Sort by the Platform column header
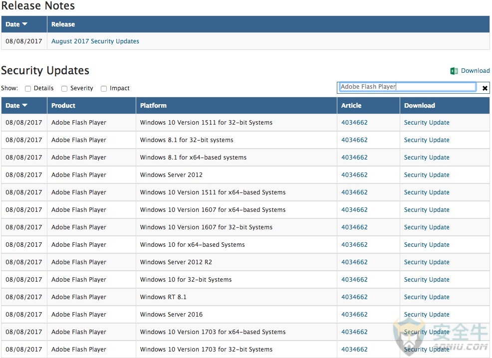The width and height of the screenshot is (492, 358). tap(153, 105)
